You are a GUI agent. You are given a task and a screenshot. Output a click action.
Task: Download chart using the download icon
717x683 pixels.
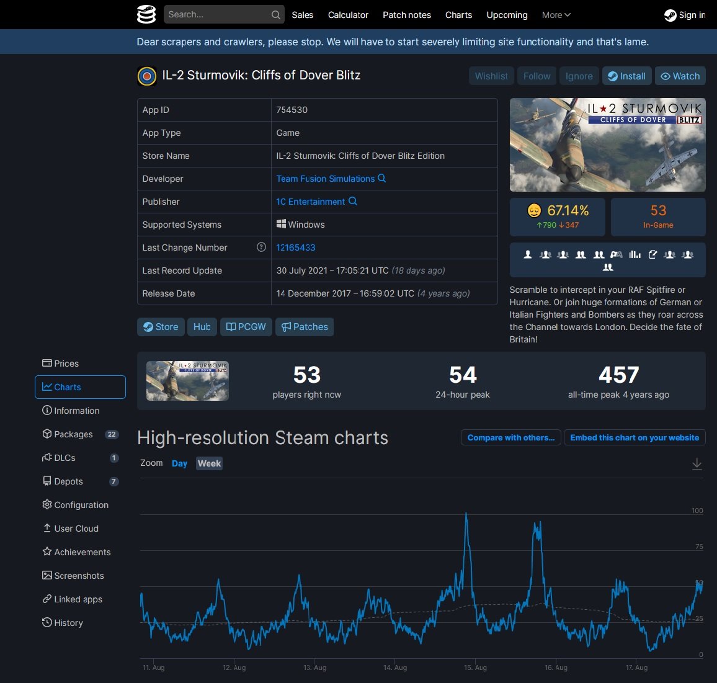[x=697, y=464]
